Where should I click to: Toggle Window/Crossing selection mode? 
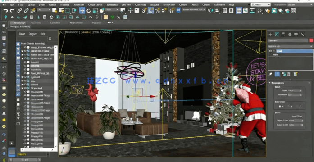tap(74, 10)
